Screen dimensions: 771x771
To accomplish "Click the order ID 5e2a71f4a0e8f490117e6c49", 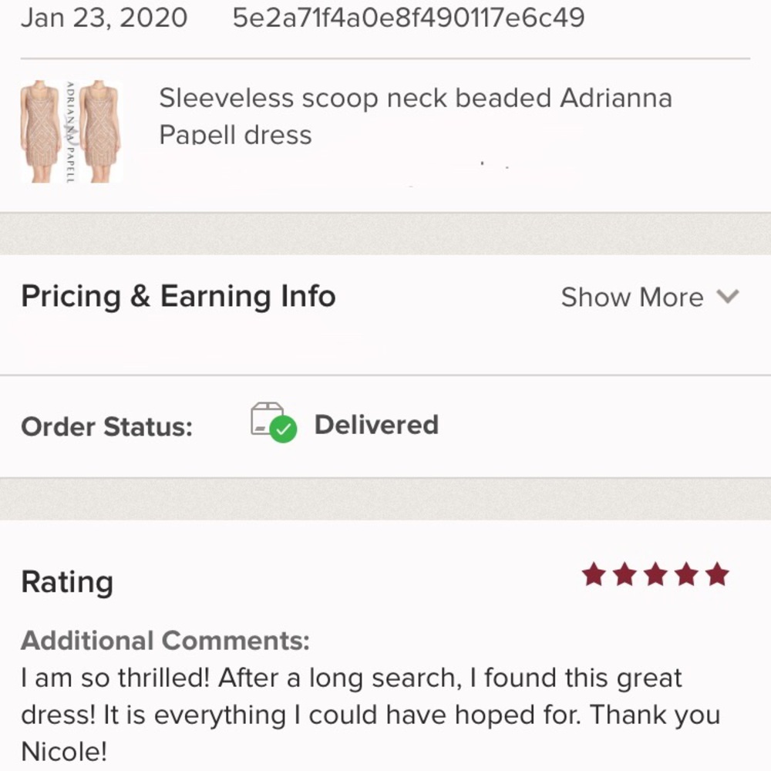I will tap(408, 17).
